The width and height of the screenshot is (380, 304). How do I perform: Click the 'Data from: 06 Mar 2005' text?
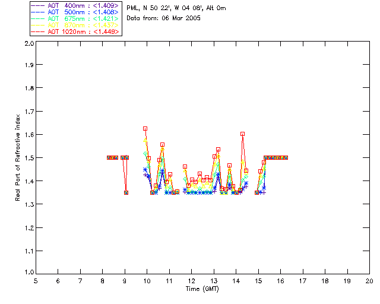(x=164, y=18)
